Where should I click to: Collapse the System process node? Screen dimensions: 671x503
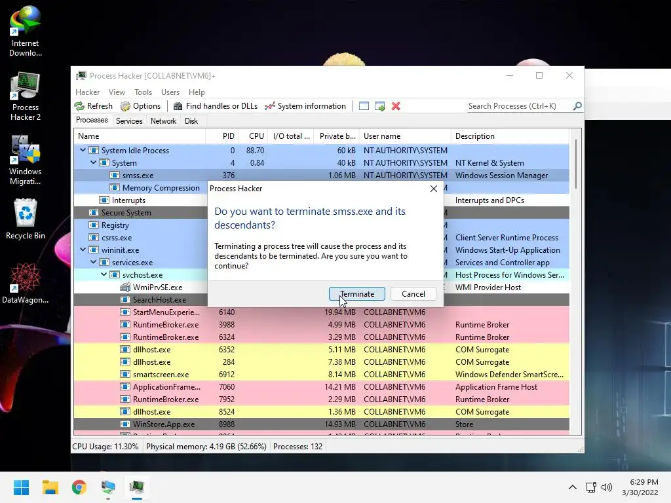point(93,162)
